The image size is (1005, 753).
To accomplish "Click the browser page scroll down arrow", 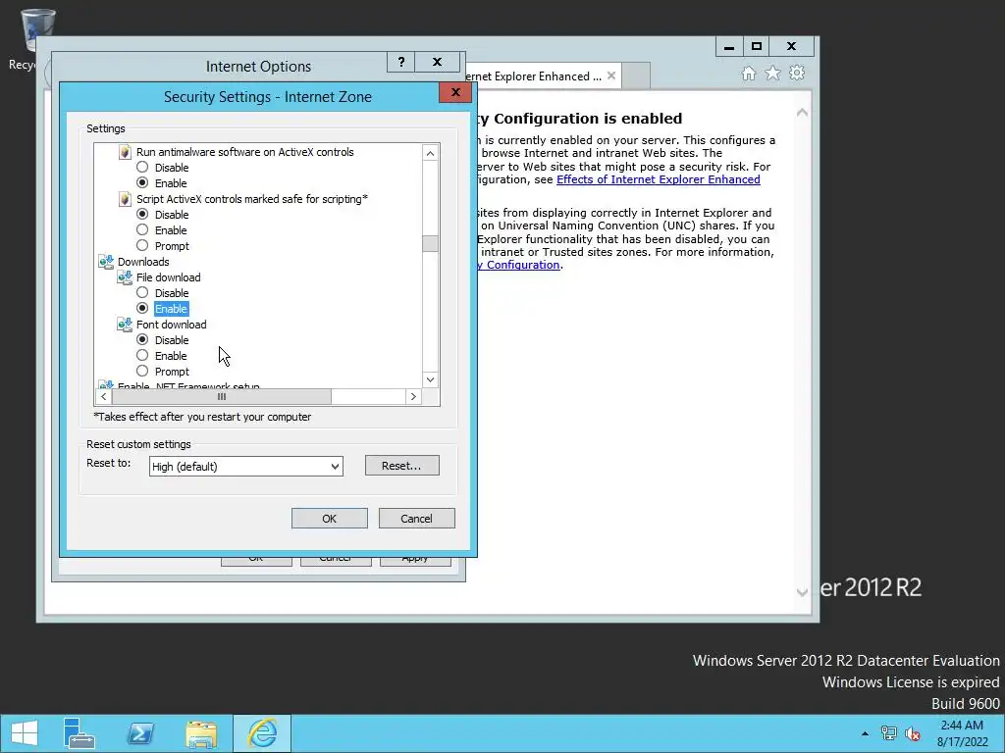I will coord(802,592).
